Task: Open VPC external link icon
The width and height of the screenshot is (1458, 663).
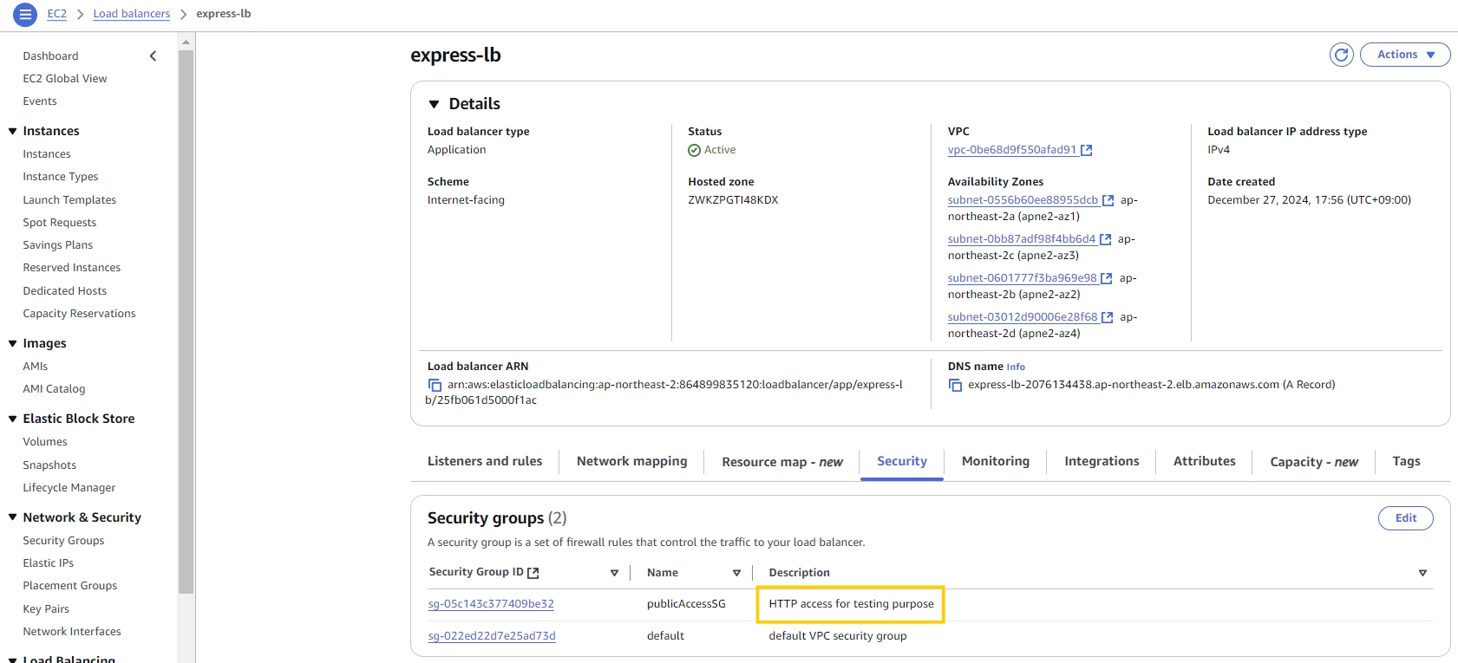Action: [x=1087, y=150]
